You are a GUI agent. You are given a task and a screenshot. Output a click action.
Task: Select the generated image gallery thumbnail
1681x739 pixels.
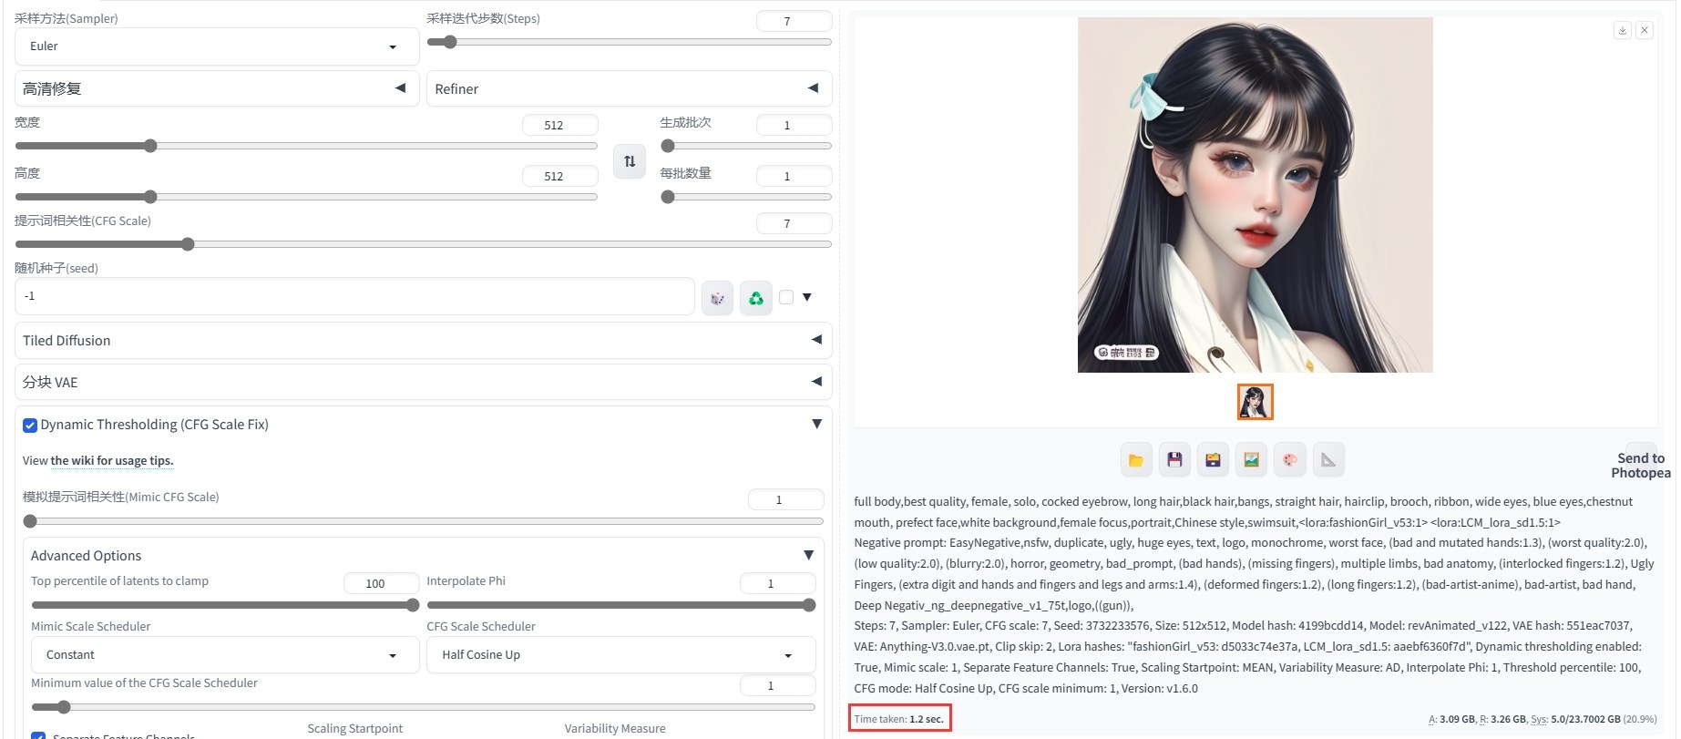pyautogui.click(x=1255, y=402)
